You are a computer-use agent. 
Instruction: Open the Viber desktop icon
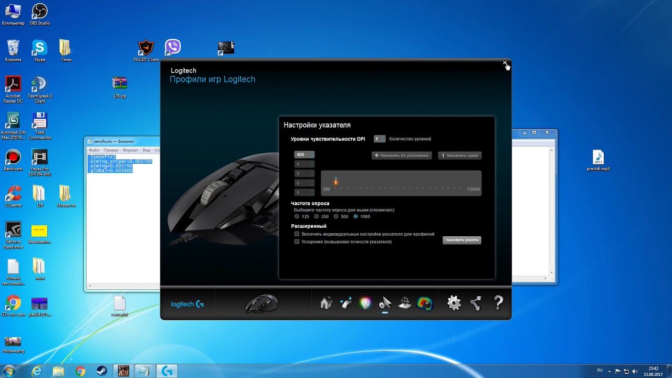(x=173, y=47)
